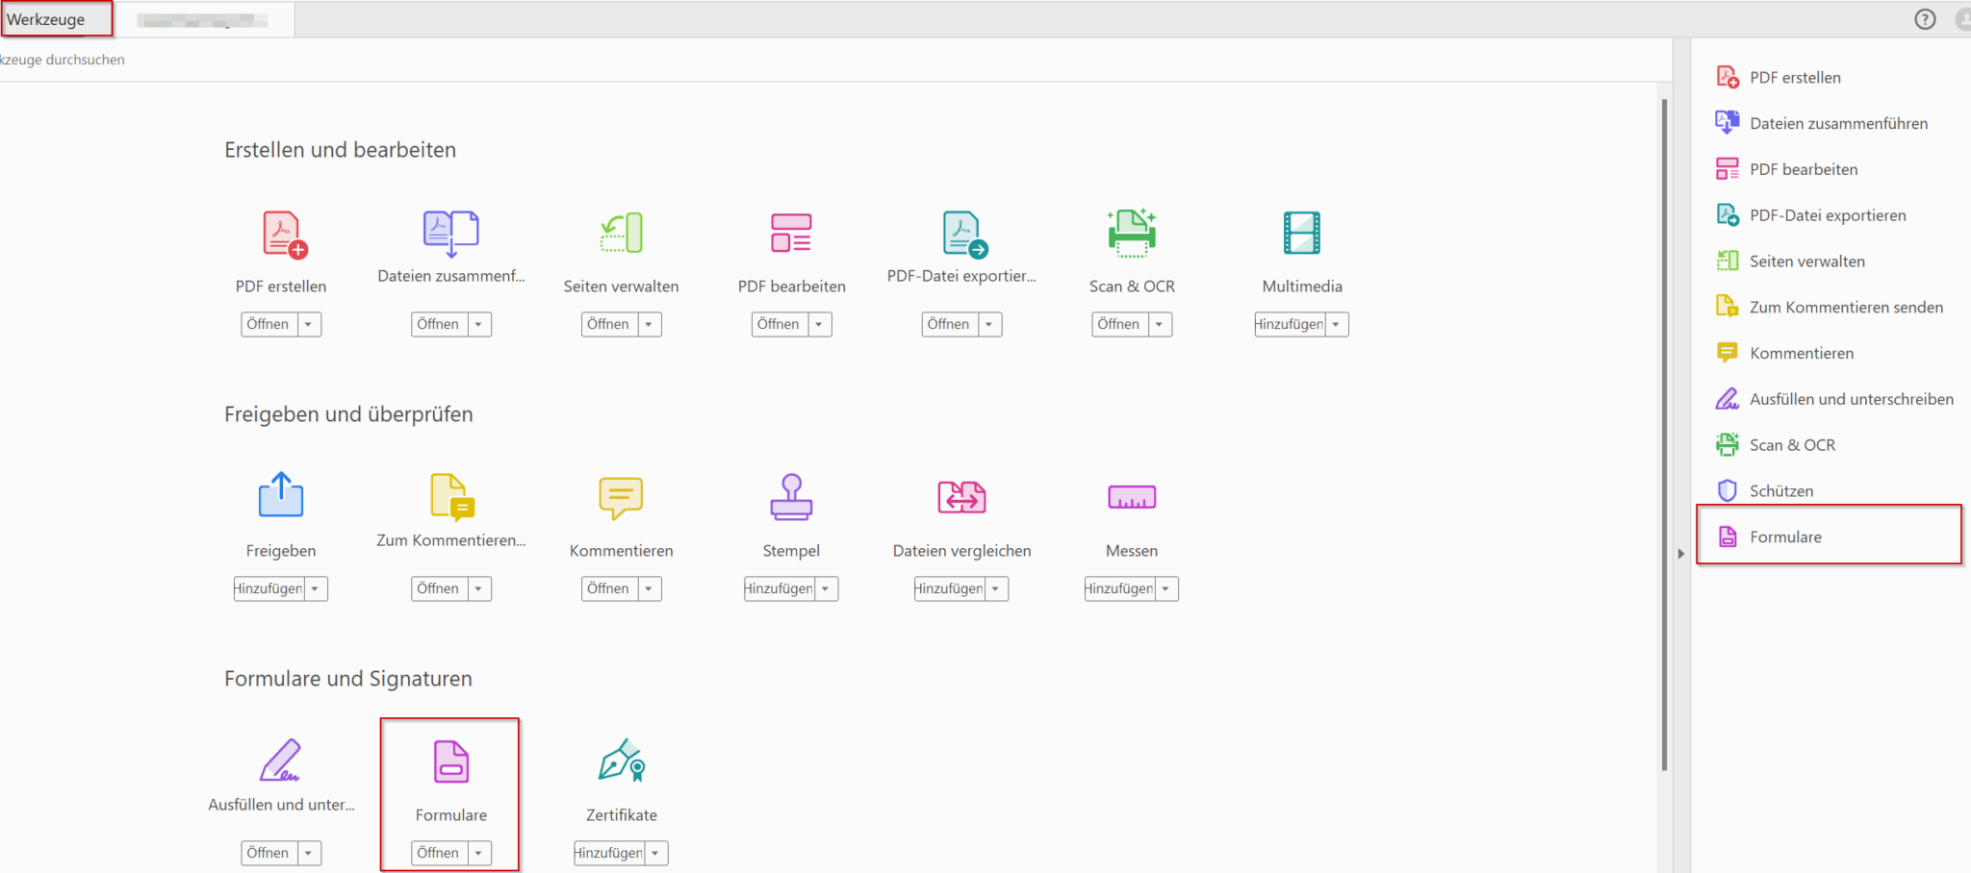Viewport: 1971px width, 873px height.
Task: Click the help question mark icon
Action: point(1925,19)
